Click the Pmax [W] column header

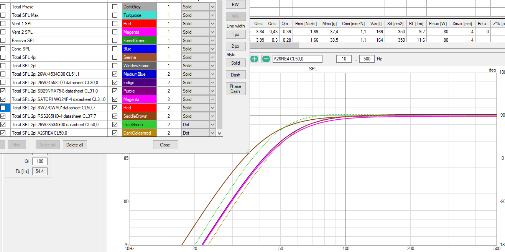pos(438,24)
